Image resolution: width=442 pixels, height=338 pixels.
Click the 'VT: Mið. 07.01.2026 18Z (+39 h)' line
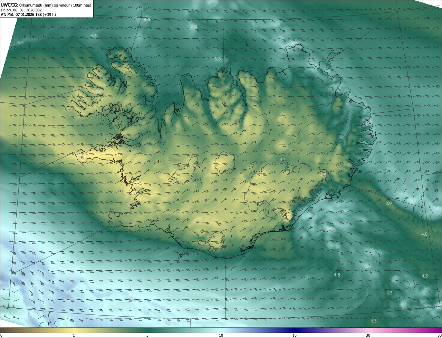click(x=28, y=15)
